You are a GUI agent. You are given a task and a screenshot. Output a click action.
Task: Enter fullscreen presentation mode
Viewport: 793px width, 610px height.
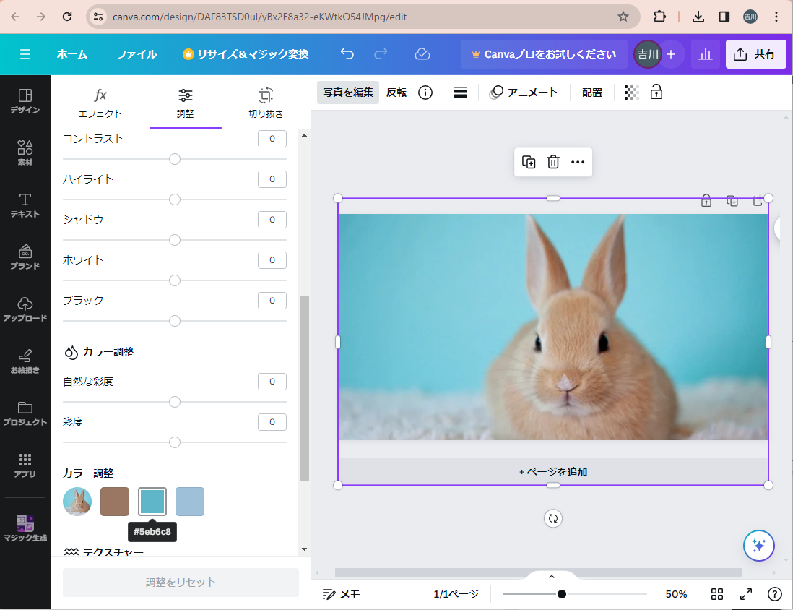[746, 594]
